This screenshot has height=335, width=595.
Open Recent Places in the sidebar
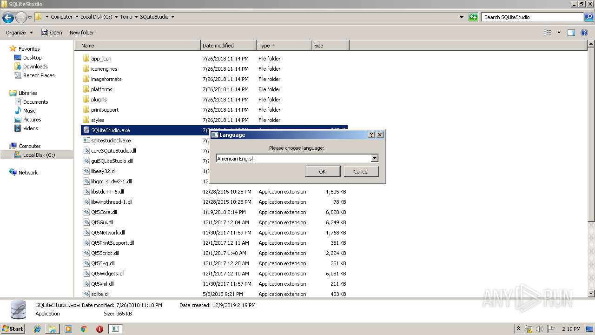39,75
